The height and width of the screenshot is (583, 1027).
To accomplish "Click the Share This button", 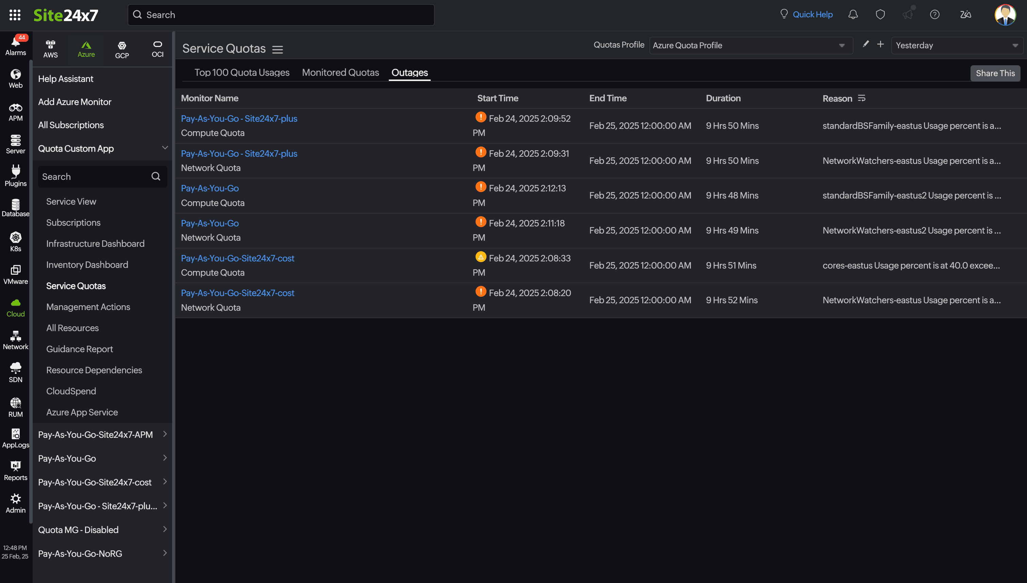I will coord(995,73).
